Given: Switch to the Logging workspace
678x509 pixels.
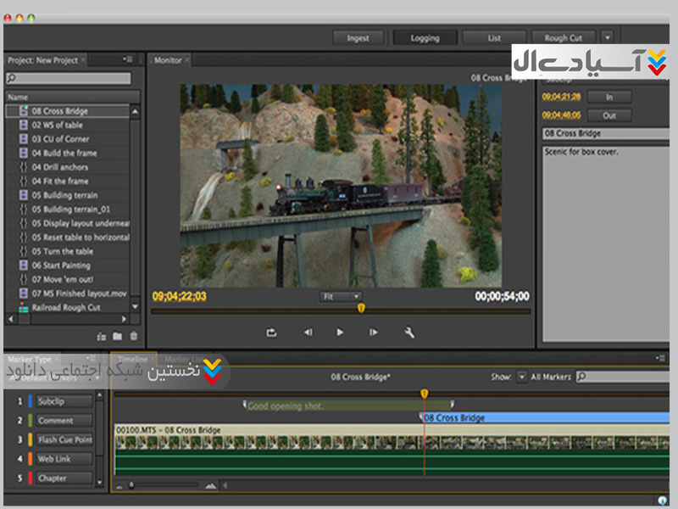Looking at the screenshot, I should click(425, 38).
